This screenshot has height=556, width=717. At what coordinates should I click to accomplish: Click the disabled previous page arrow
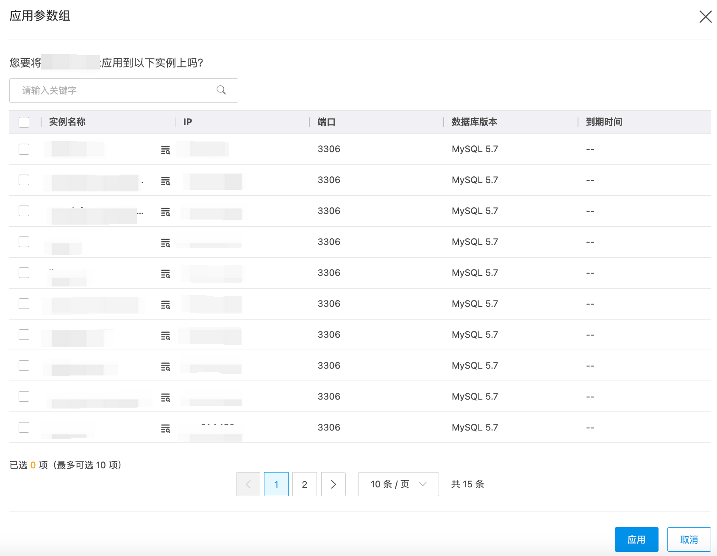[248, 484]
